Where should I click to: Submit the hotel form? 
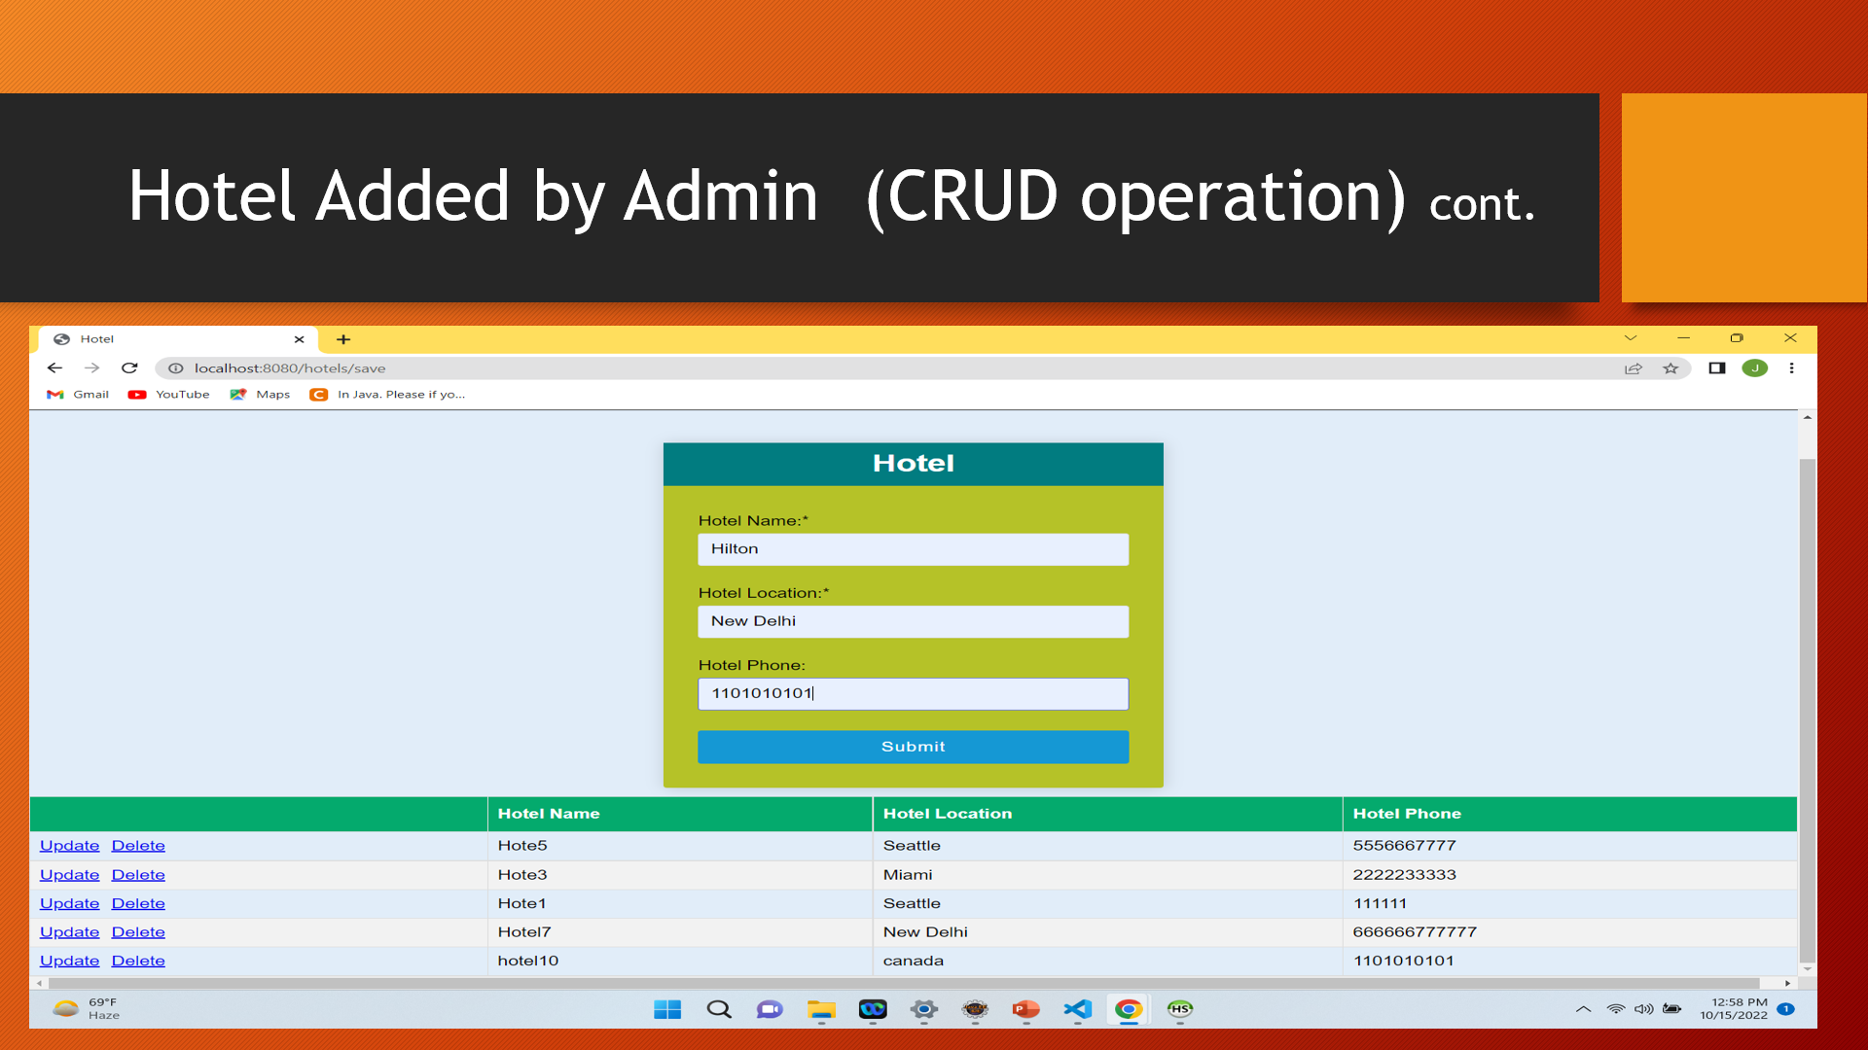tap(913, 747)
